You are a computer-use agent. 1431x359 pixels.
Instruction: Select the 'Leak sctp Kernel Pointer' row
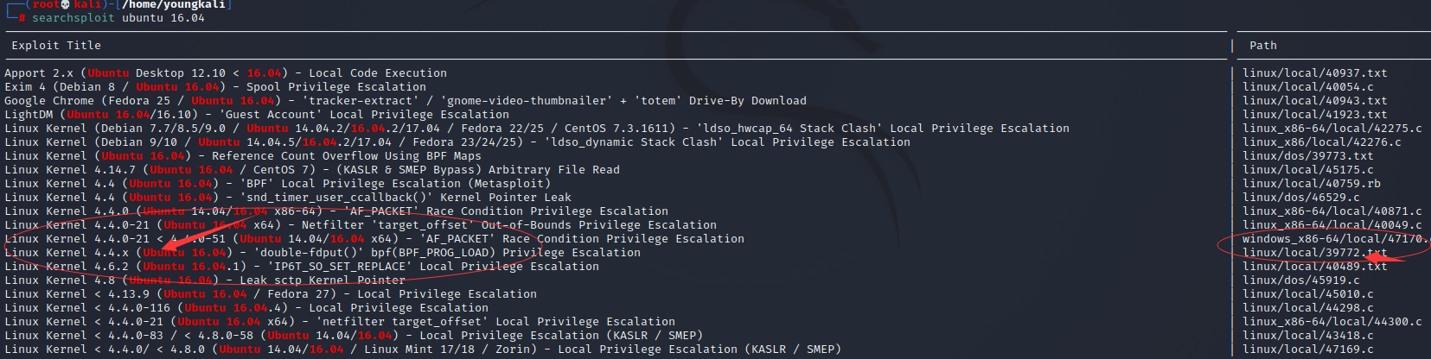tap(205, 280)
